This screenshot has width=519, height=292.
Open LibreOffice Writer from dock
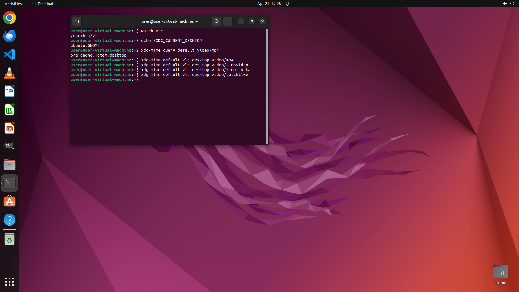[9, 91]
